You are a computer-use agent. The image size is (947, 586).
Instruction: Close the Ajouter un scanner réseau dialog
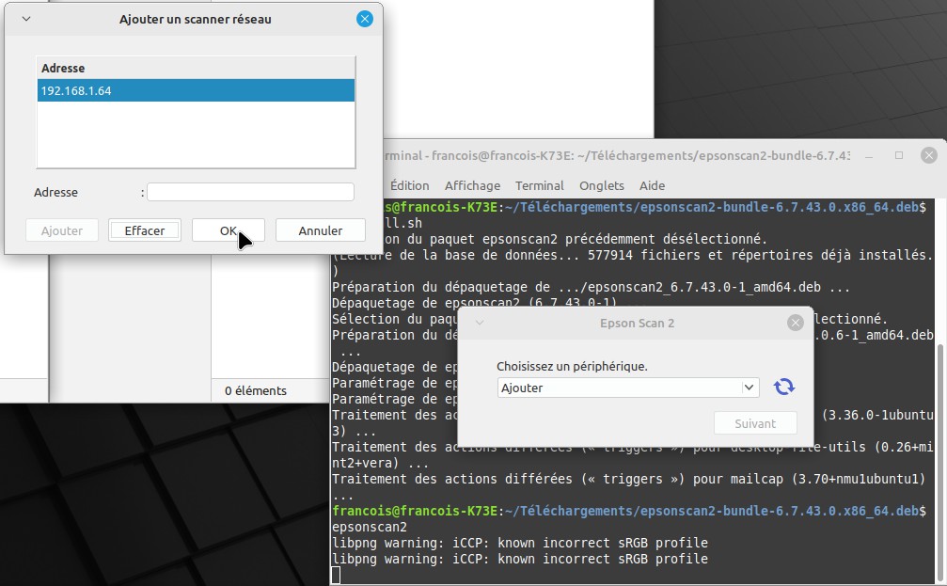tap(365, 19)
